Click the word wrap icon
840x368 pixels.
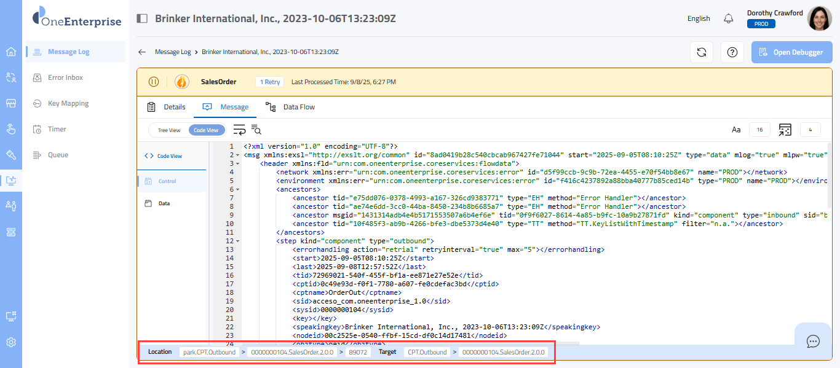pos(239,130)
